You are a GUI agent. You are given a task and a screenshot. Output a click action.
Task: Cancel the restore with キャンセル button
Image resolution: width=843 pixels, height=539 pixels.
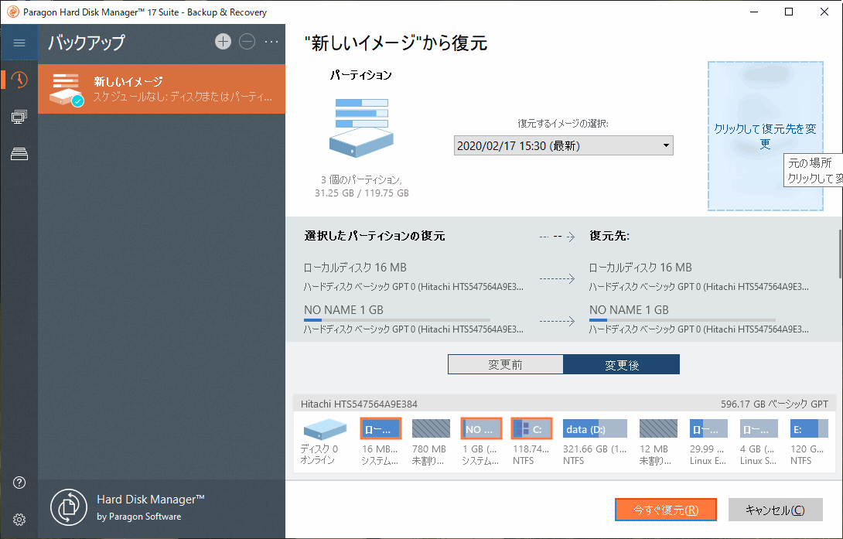[775, 510]
